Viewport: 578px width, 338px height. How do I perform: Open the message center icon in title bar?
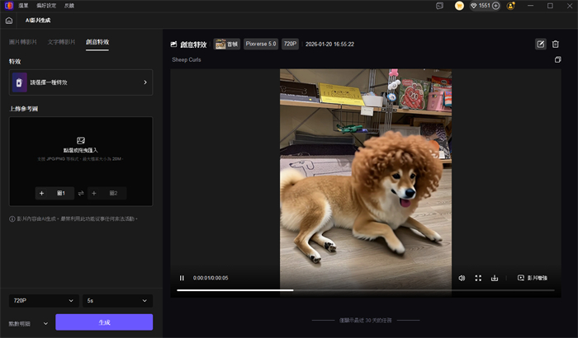point(439,6)
